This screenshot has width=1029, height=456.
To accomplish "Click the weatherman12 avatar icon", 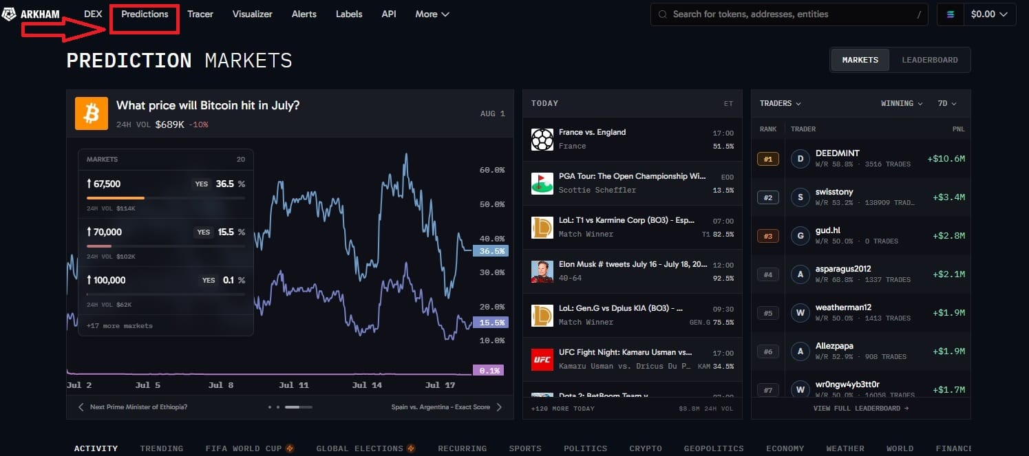I will (x=800, y=313).
